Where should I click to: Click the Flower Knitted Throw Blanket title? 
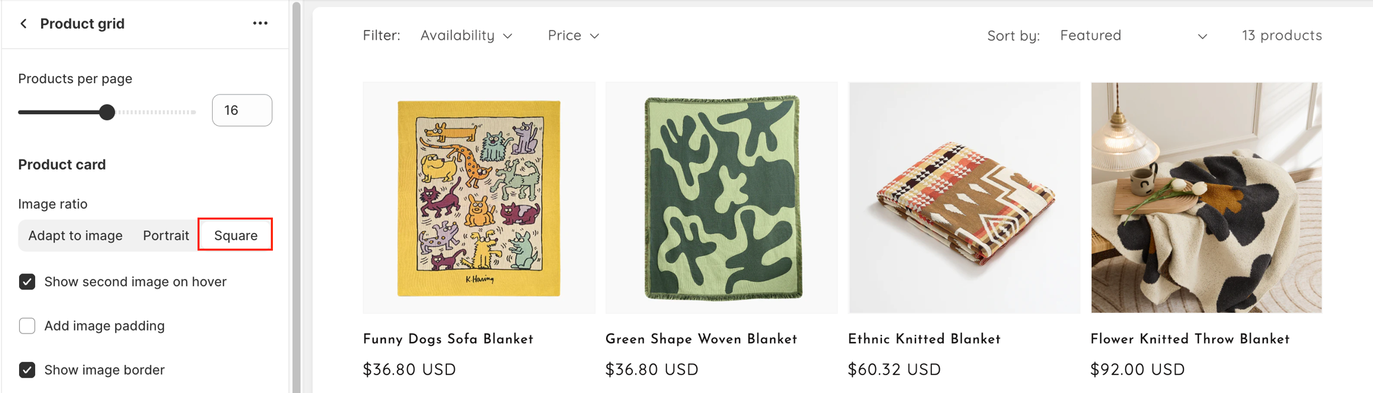pos(1189,339)
